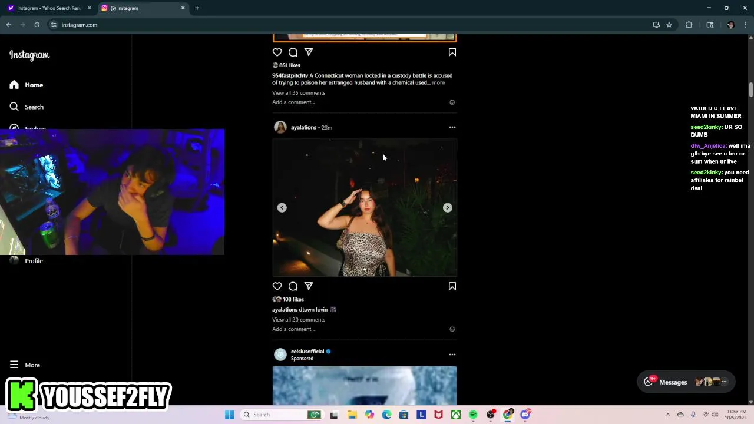Click the ayalations username link
The height and width of the screenshot is (424, 754).
[x=303, y=127]
